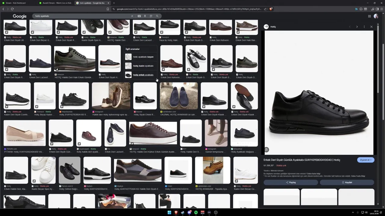385x216 pixels.
Task: Open the Google account avatar
Action: click(x=376, y=16)
